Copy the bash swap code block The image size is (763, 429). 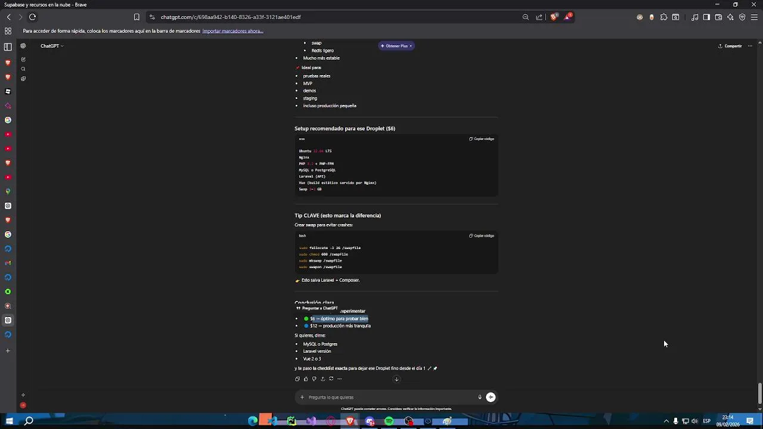click(482, 236)
